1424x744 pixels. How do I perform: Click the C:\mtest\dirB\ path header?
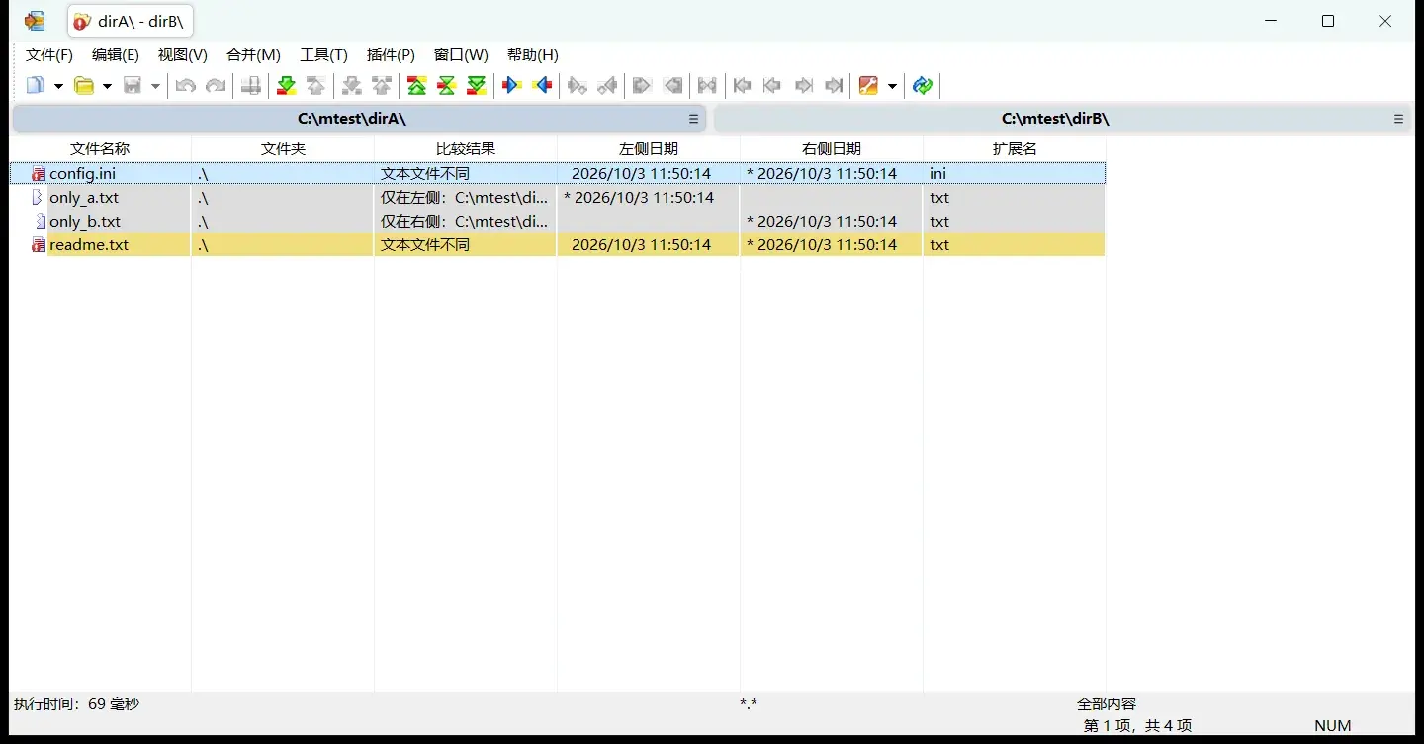[1055, 119]
